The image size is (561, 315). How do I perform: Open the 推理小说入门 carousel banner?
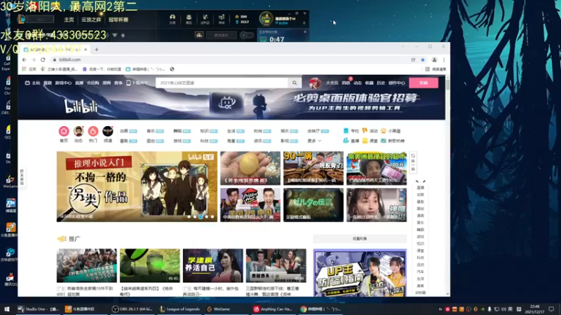[x=137, y=186]
